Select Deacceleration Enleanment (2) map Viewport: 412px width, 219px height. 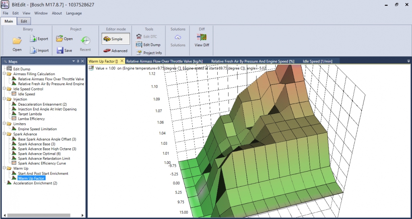click(x=42, y=104)
